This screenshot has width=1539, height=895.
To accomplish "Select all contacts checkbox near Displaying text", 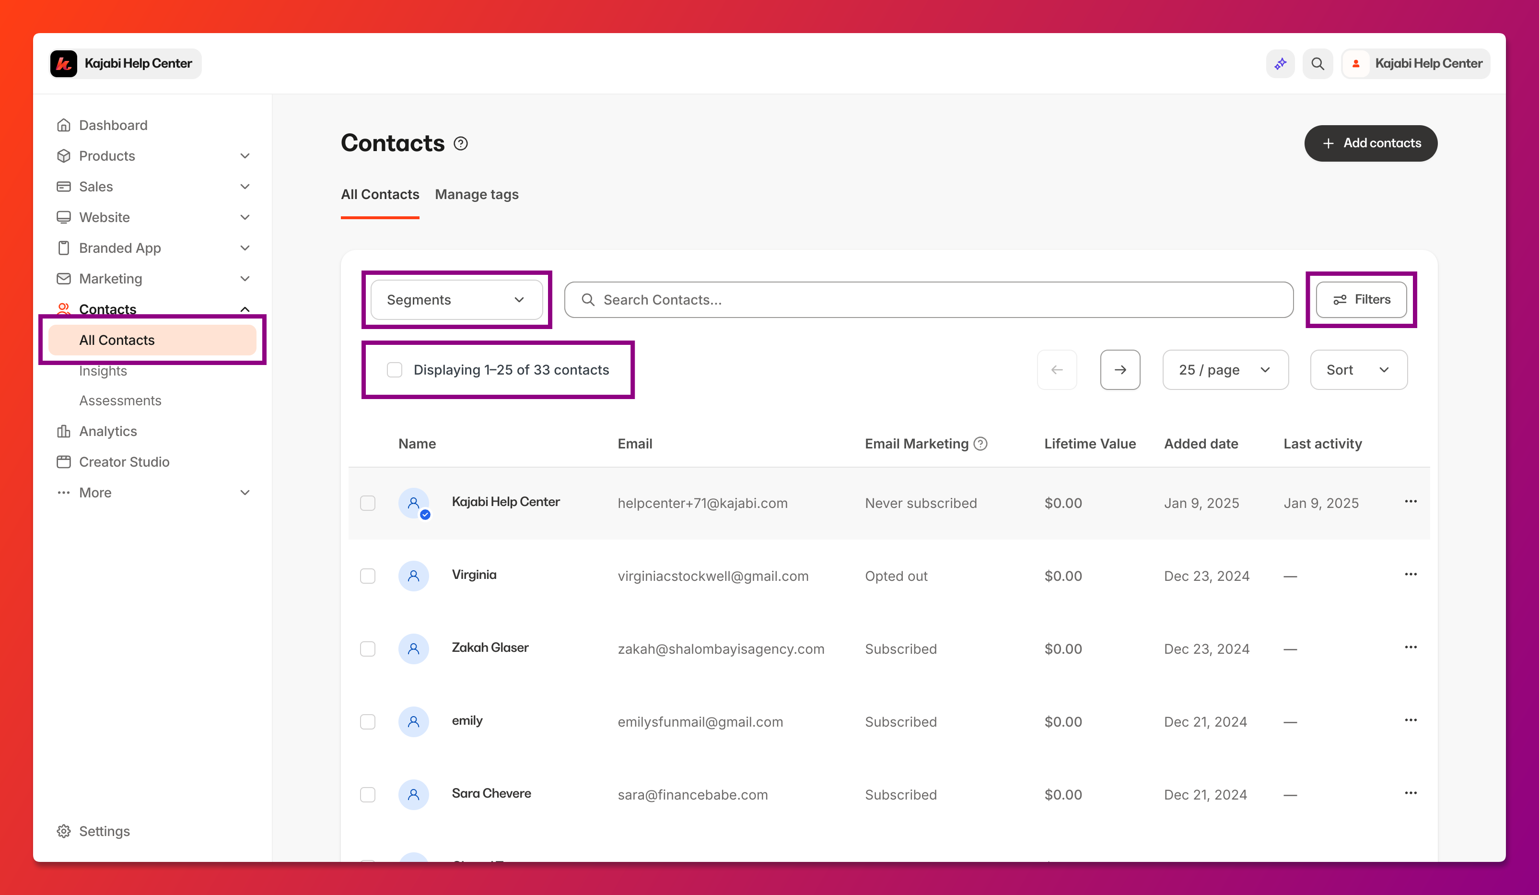I will pyautogui.click(x=395, y=370).
